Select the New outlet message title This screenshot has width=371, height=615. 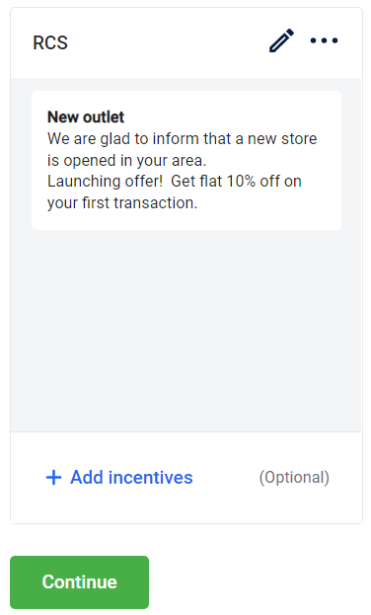(86, 116)
